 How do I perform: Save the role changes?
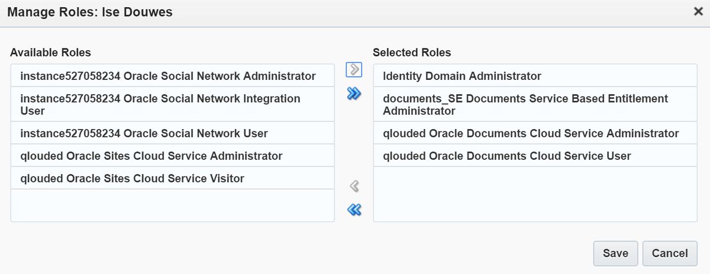click(x=615, y=253)
